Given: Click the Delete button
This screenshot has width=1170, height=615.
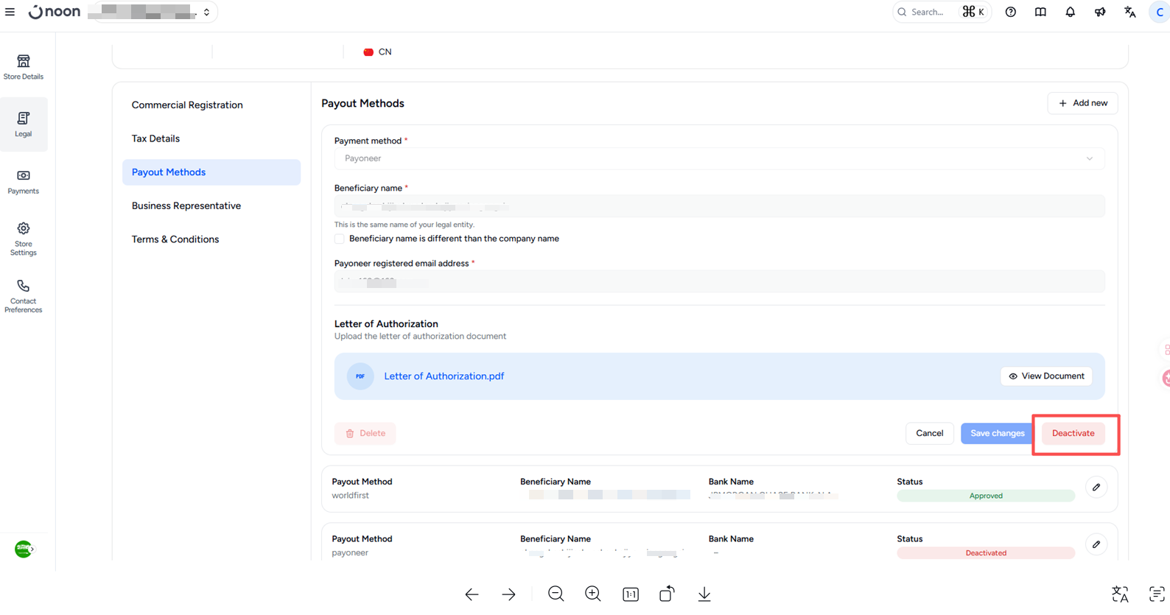Looking at the screenshot, I should [x=365, y=433].
